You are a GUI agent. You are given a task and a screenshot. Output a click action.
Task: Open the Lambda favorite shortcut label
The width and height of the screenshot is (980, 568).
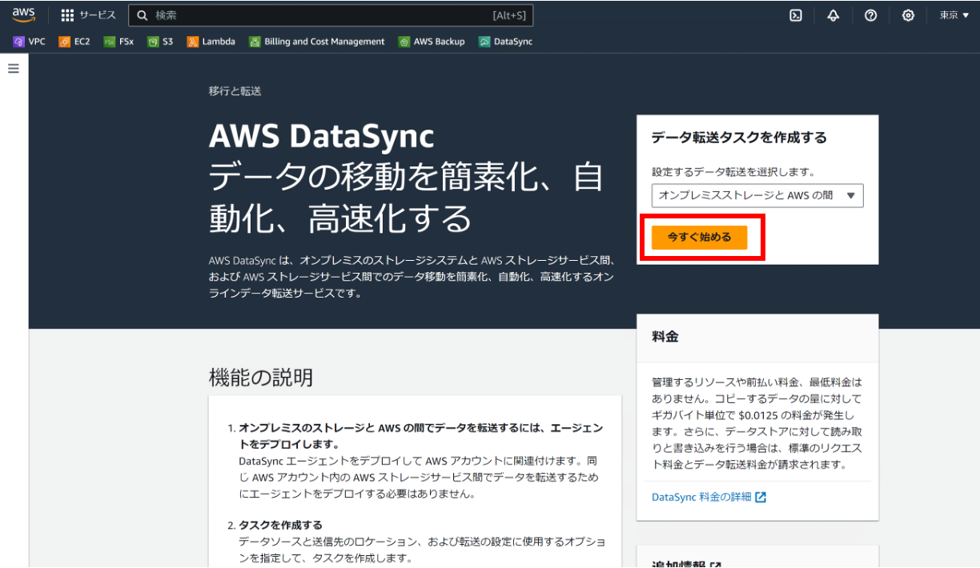(x=219, y=42)
